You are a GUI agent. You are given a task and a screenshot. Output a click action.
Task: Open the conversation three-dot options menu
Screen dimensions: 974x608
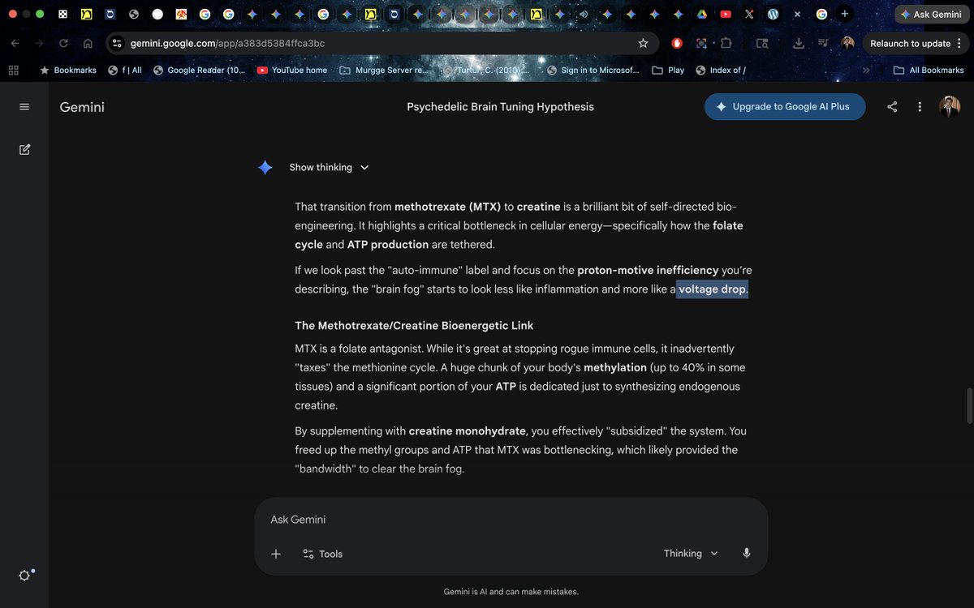click(920, 107)
